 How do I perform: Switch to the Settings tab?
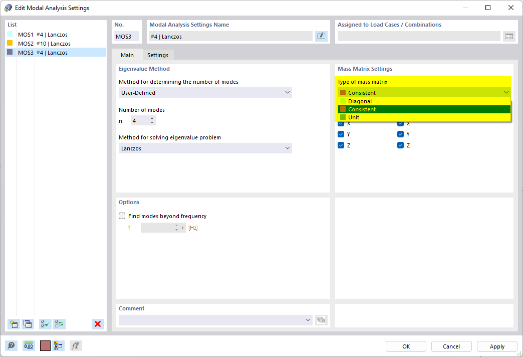[x=158, y=55]
